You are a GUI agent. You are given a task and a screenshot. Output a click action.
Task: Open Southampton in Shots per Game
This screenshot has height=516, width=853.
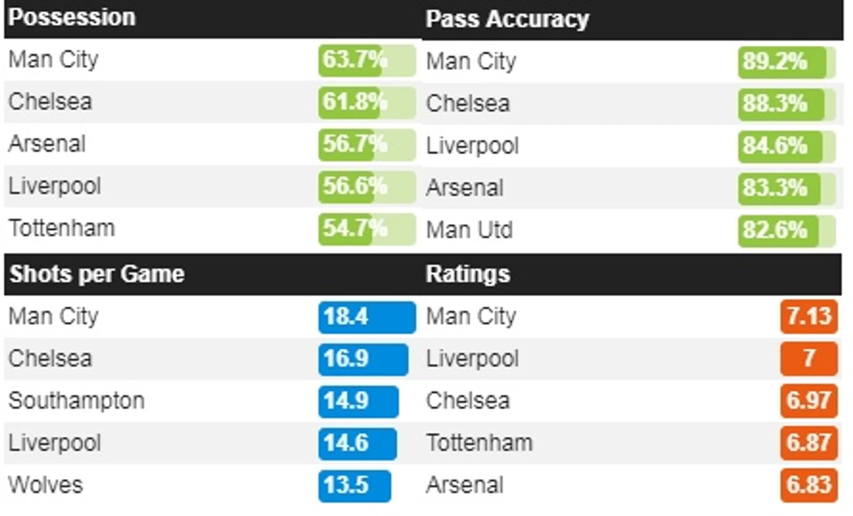click(77, 401)
